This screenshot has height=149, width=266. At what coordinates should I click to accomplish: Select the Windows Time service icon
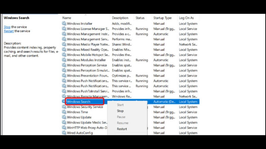pyautogui.click(x=64, y=112)
